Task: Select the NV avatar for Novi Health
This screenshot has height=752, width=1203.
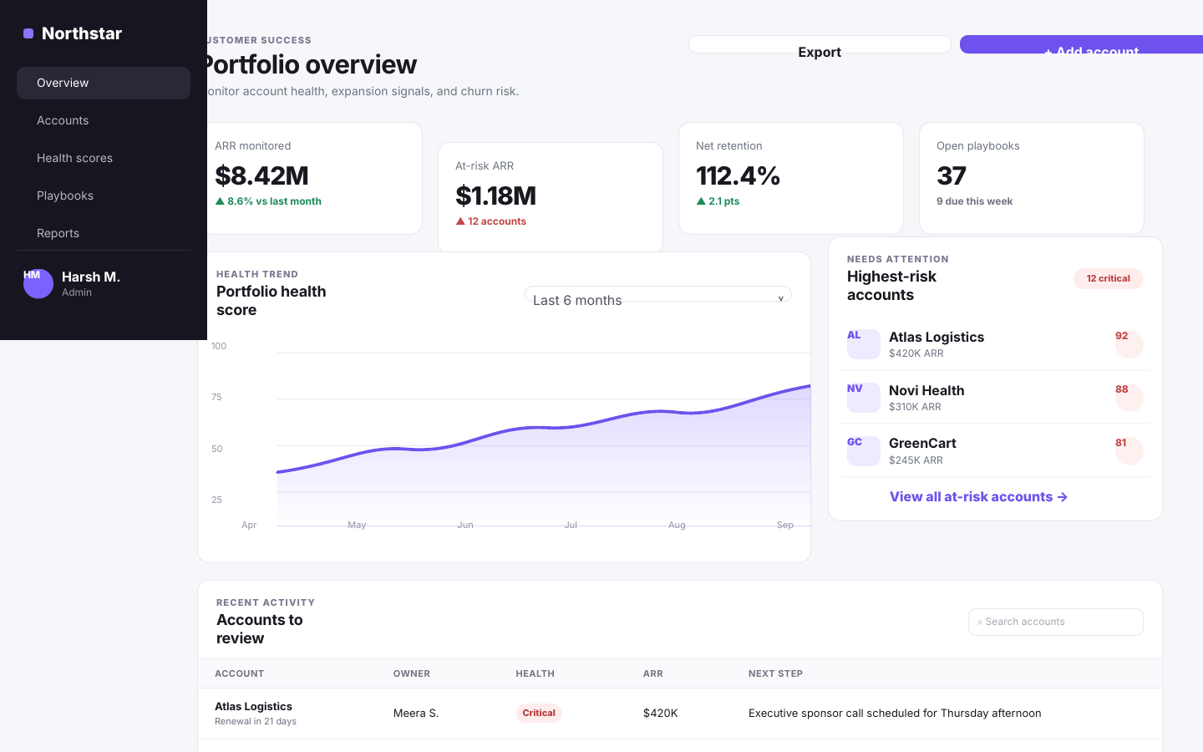Action: click(x=864, y=398)
